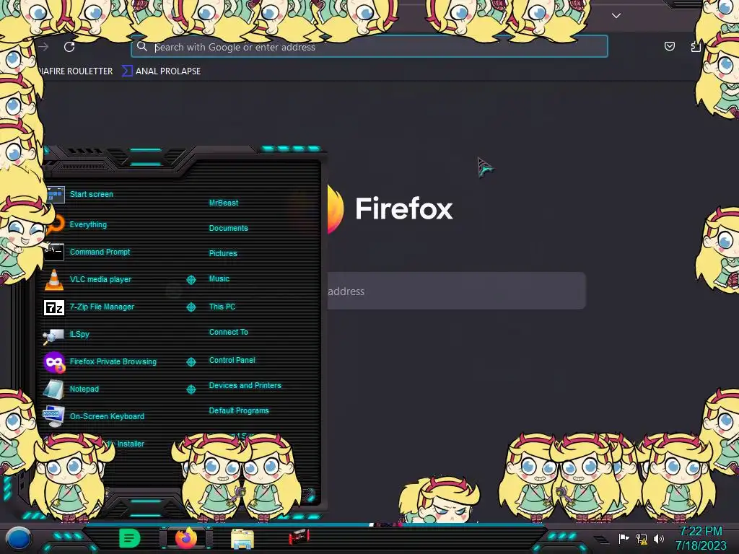
Task: Click the network tray icon
Action: (x=642, y=538)
